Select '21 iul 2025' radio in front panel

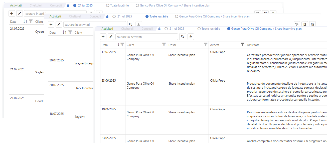tap(166, 29)
